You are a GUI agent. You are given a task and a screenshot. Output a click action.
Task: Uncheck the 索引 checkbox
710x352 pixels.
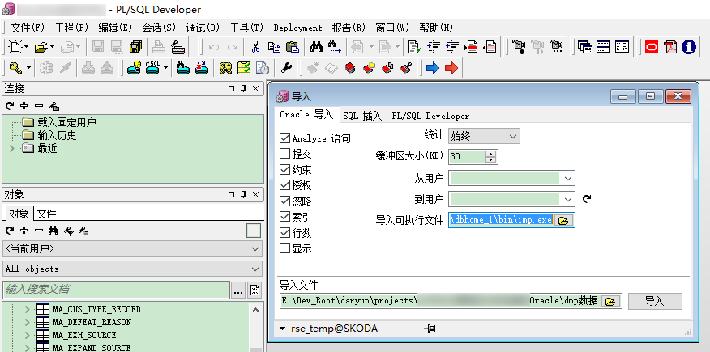[x=284, y=217]
